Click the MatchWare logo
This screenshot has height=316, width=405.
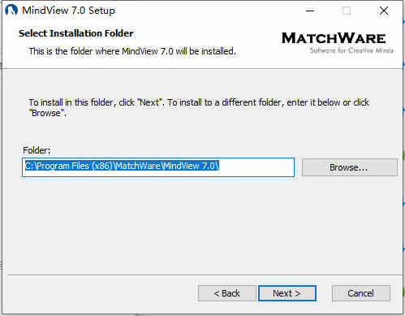[334, 38]
